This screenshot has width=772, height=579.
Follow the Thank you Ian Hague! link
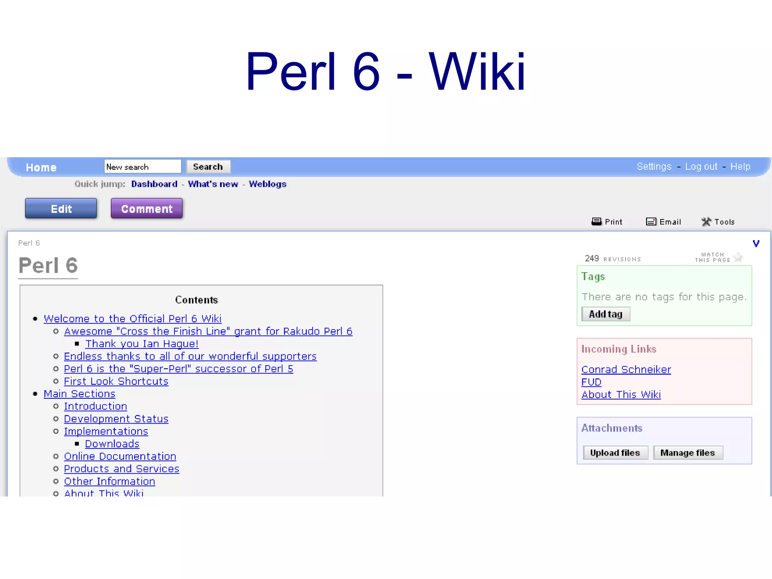coord(142,344)
